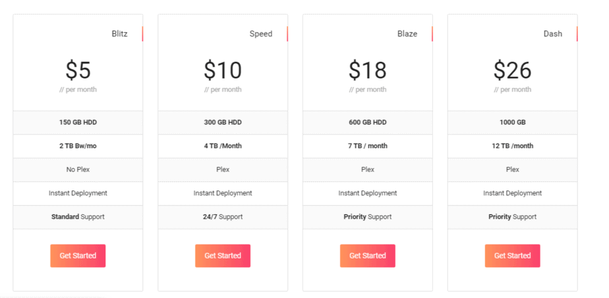Click the 600 GB HDD feature row
This screenshot has width=609, height=298.
[x=368, y=123]
